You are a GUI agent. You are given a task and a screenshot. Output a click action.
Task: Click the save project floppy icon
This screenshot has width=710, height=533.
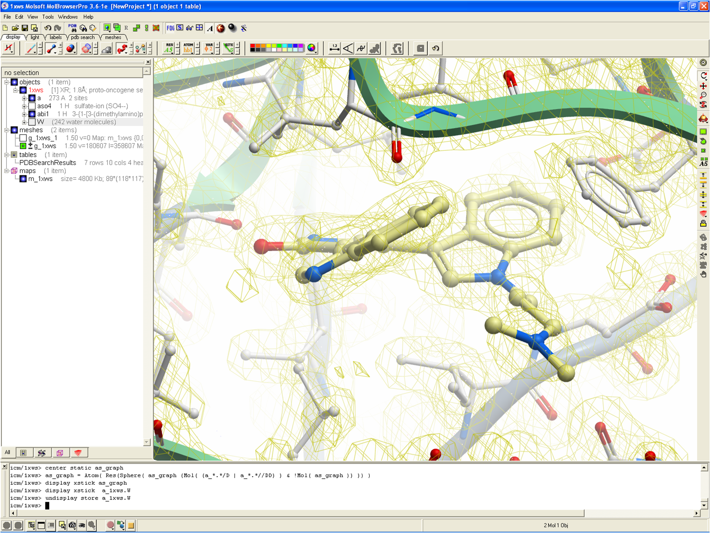point(25,28)
